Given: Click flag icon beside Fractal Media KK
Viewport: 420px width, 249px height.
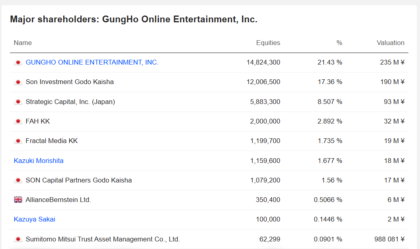Looking at the screenshot, I should click(x=18, y=141).
